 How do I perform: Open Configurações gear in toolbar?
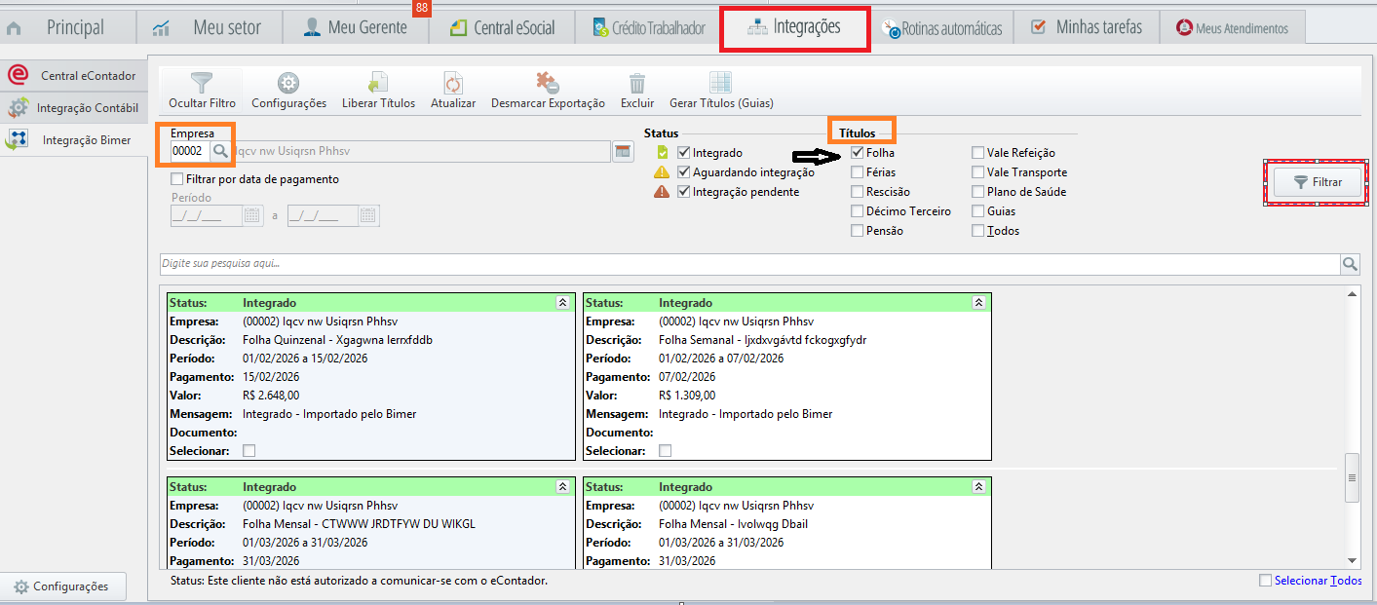coord(288,83)
